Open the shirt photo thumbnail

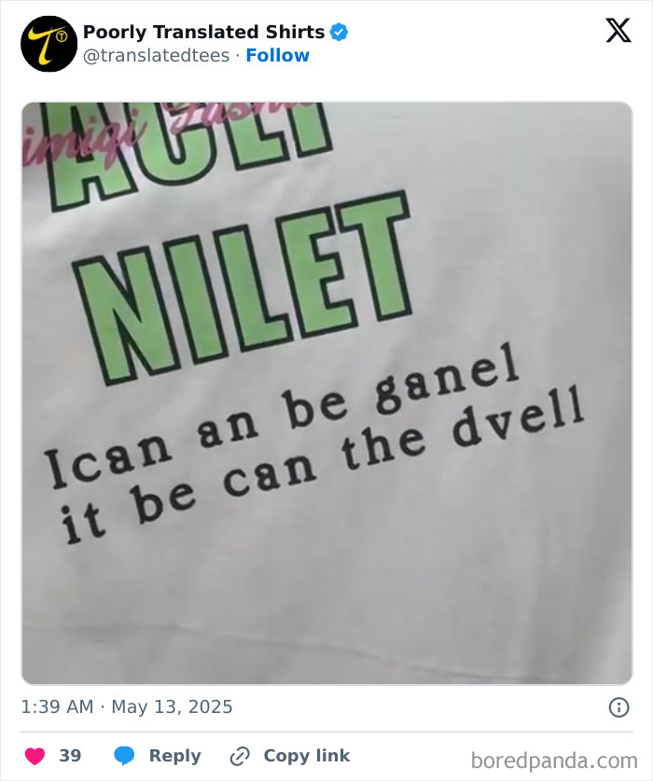point(326,391)
